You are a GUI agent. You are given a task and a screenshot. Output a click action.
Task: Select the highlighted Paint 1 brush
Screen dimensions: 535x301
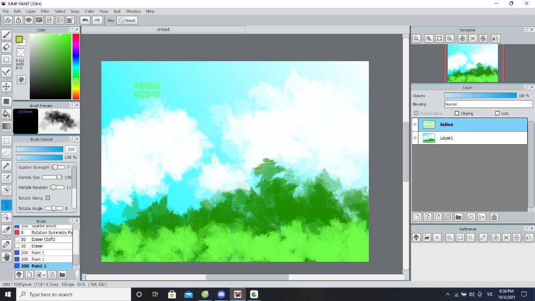pos(43,266)
